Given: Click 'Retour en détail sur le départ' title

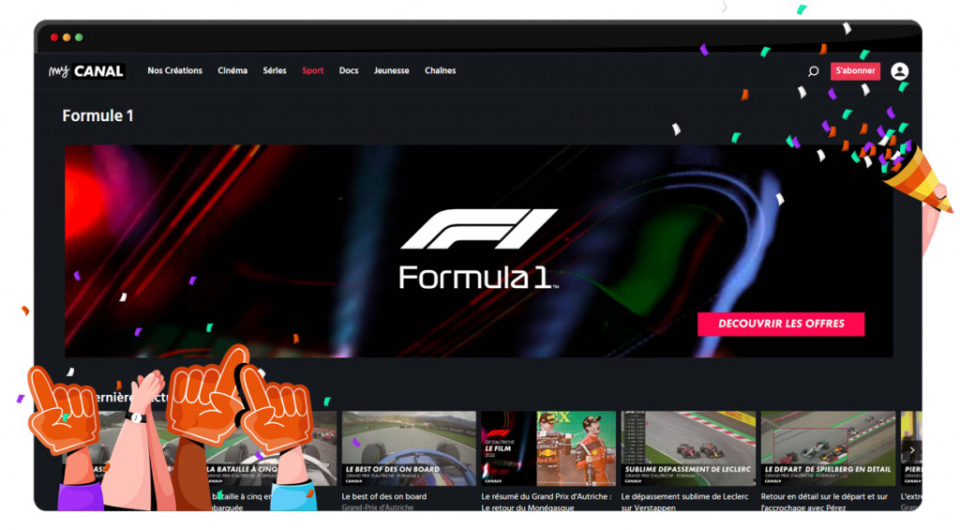Looking at the screenshot, I should coord(824,502).
